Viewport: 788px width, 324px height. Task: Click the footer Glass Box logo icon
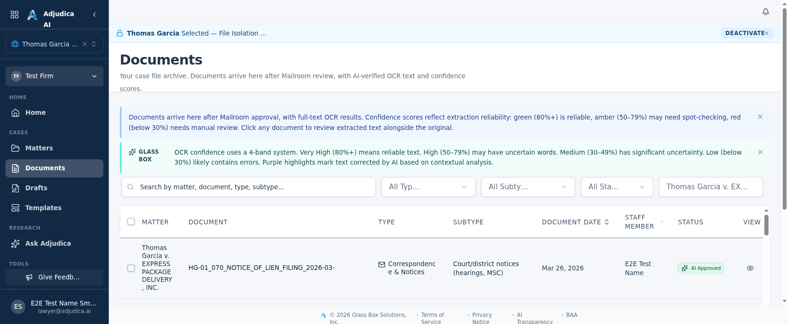pyautogui.click(x=323, y=315)
